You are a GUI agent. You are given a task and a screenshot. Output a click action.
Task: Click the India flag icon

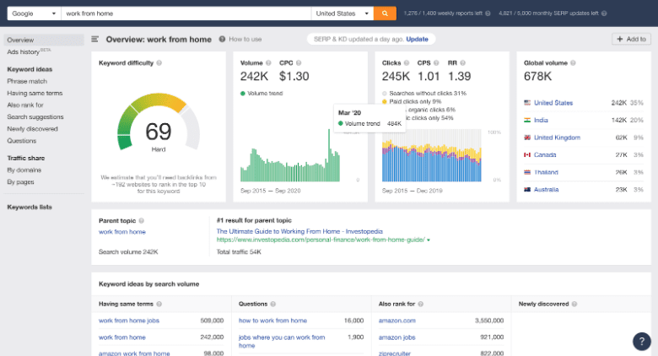[x=527, y=120]
